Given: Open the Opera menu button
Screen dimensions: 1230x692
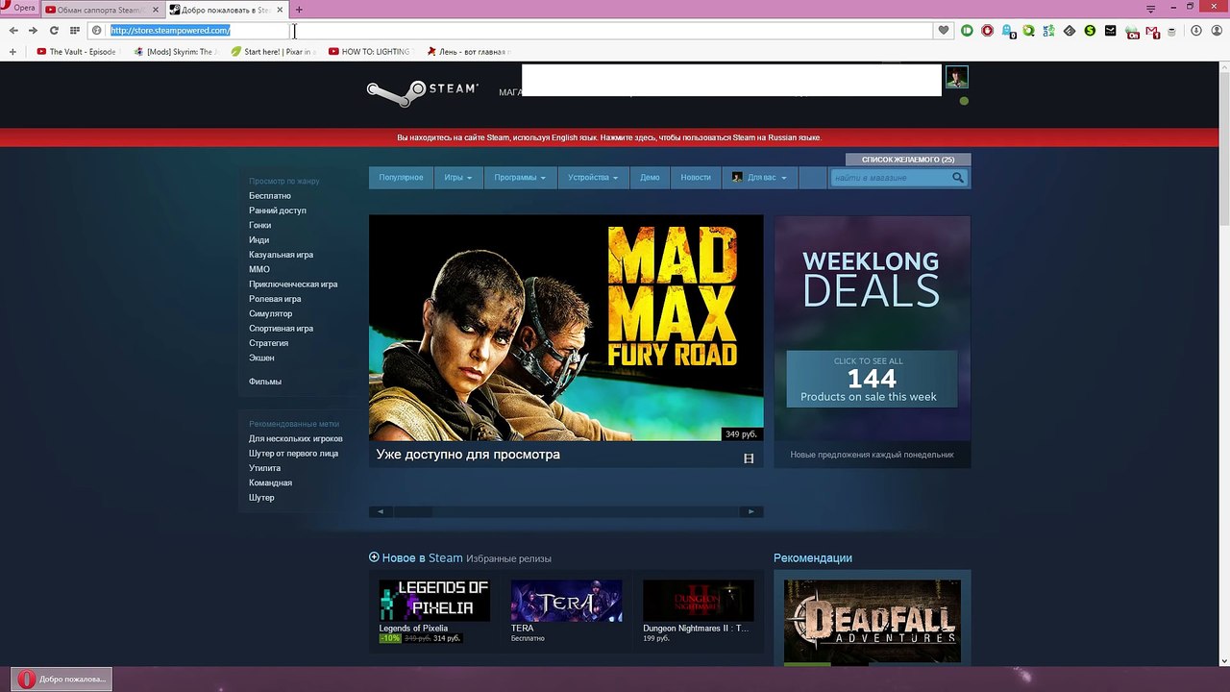Looking at the screenshot, I should click(18, 8).
